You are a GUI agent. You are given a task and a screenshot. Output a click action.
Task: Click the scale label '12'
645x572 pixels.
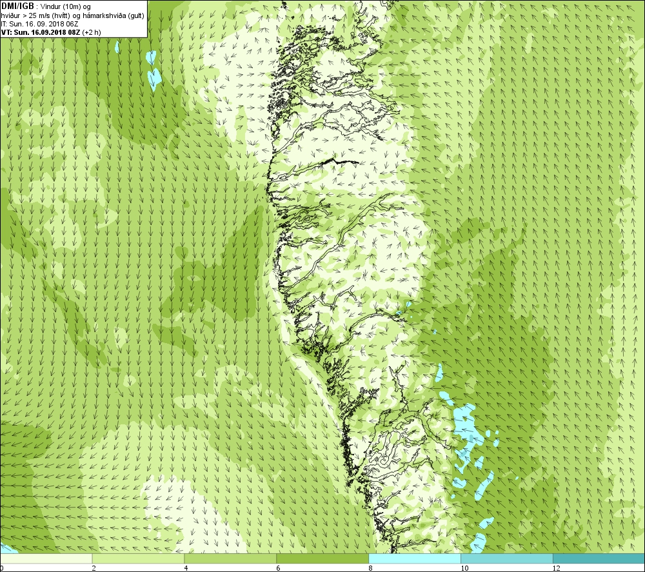click(x=557, y=568)
